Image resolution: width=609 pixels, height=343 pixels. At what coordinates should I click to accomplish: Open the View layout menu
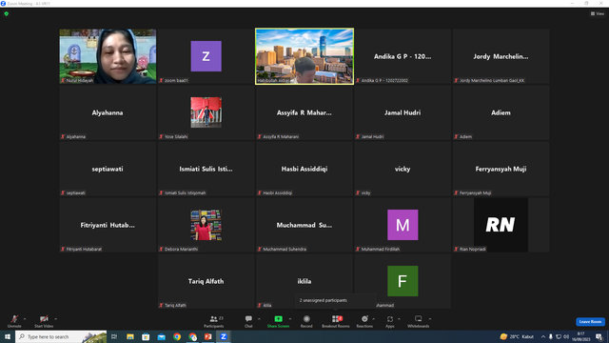[x=598, y=13]
